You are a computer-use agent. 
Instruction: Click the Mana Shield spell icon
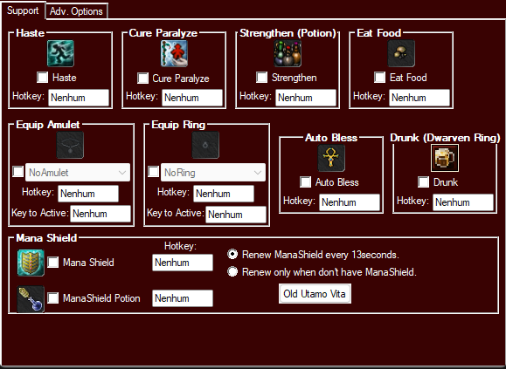[31, 263]
